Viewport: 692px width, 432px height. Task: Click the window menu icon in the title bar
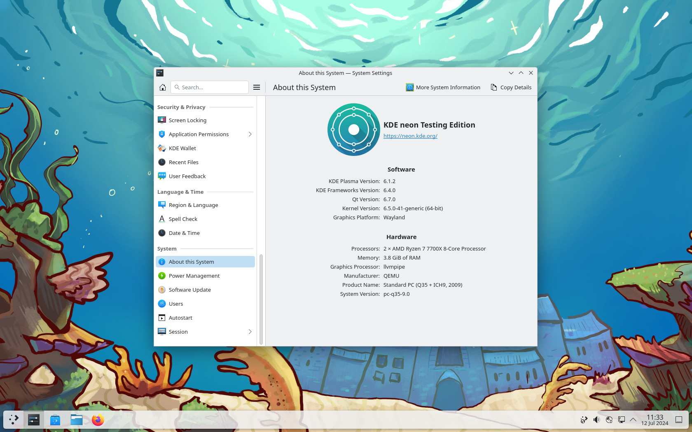point(160,73)
